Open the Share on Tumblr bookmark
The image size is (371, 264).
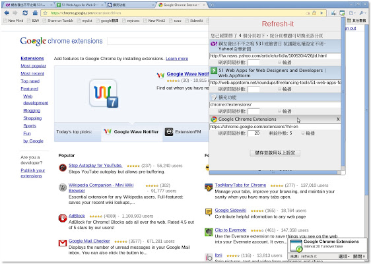pos(58,21)
